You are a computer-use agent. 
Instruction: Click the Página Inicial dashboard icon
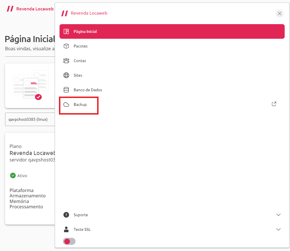pyautogui.click(x=66, y=31)
